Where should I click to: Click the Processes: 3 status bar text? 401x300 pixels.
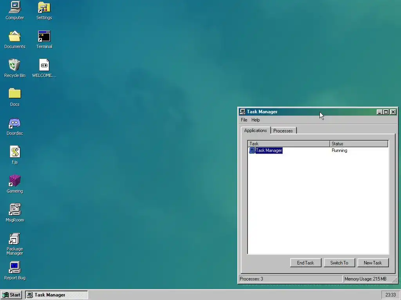[x=251, y=279]
